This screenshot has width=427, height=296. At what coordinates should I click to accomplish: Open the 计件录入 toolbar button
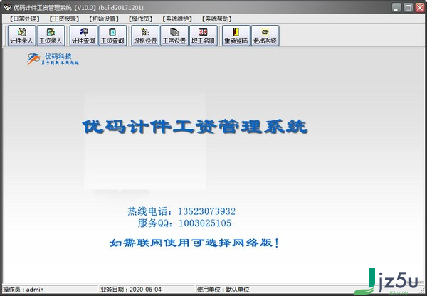(21, 36)
